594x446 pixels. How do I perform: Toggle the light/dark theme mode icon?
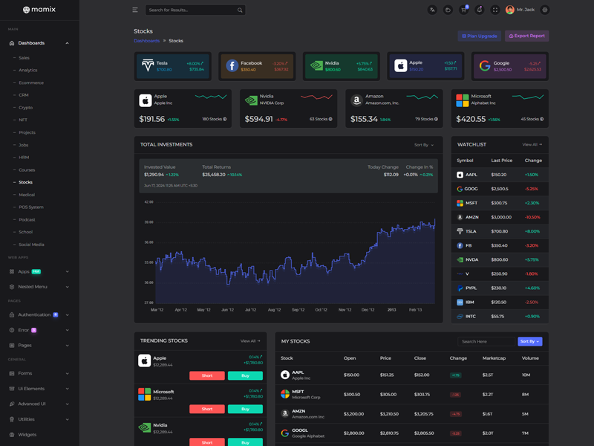click(x=448, y=10)
